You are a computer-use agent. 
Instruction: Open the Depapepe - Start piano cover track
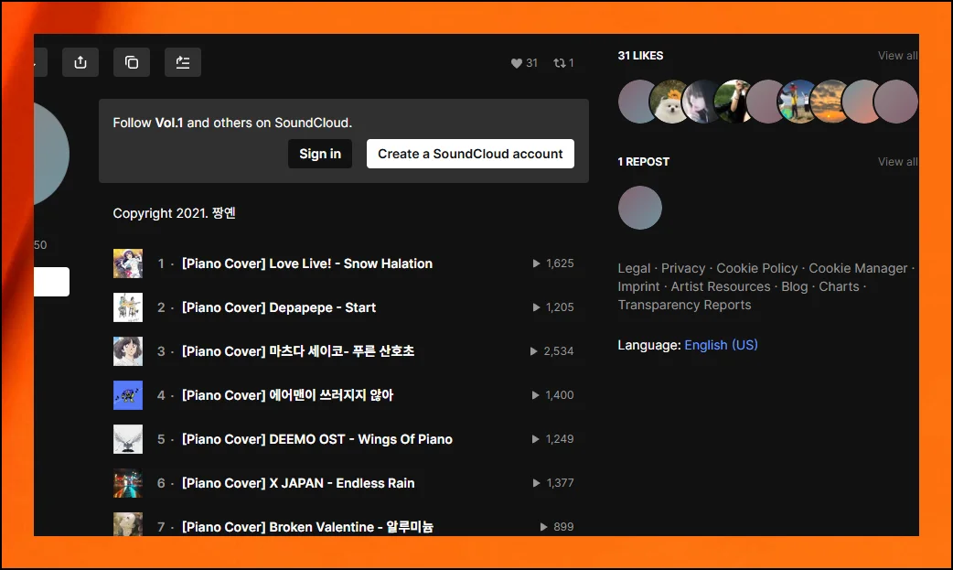278,307
